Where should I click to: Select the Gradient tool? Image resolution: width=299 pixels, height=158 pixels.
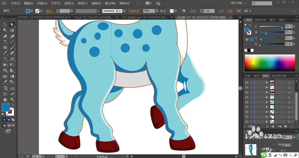point(12,76)
